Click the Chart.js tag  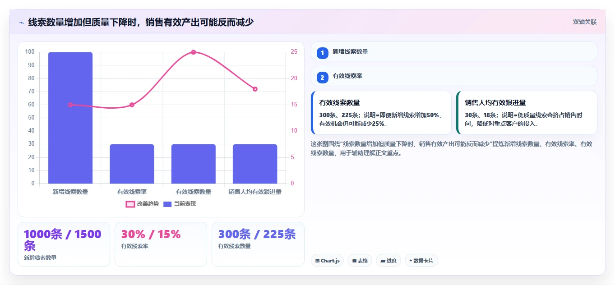[x=327, y=261]
